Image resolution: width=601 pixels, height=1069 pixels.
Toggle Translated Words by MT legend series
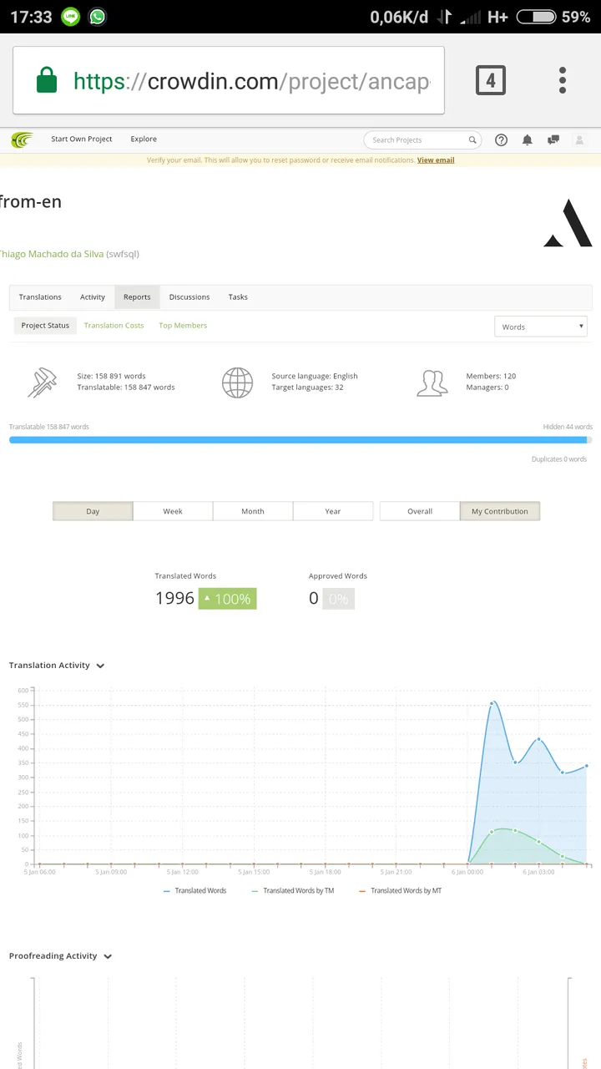click(400, 891)
